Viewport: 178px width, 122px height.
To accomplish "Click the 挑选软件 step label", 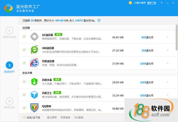I will click(x=10, y=72).
